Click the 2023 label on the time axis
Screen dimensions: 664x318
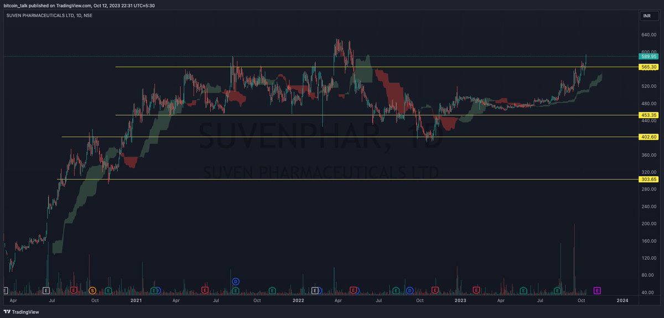click(x=460, y=300)
